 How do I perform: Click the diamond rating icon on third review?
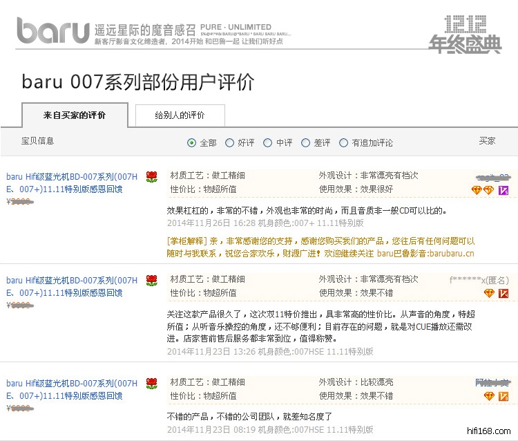pyautogui.click(x=489, y=396)
